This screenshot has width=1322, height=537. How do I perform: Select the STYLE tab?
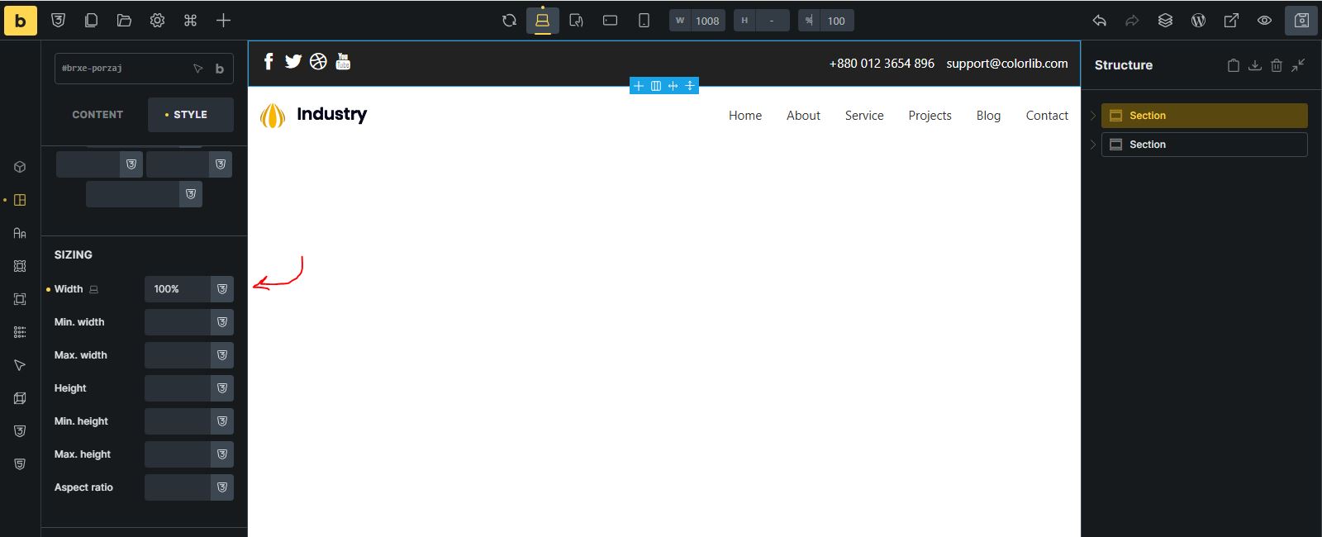pos(190,115)
